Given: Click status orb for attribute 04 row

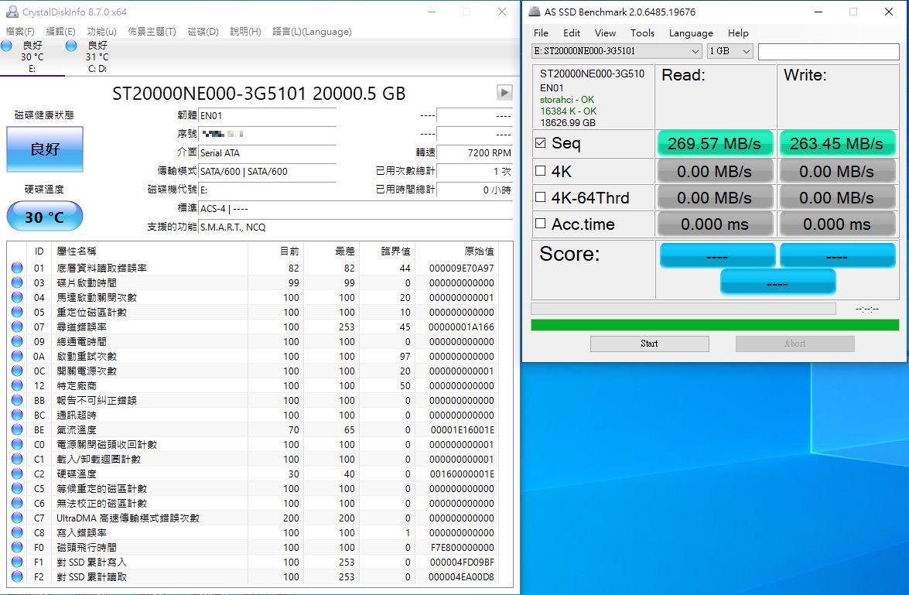Looking at the screenshot, I should click(x=17, y=297).
